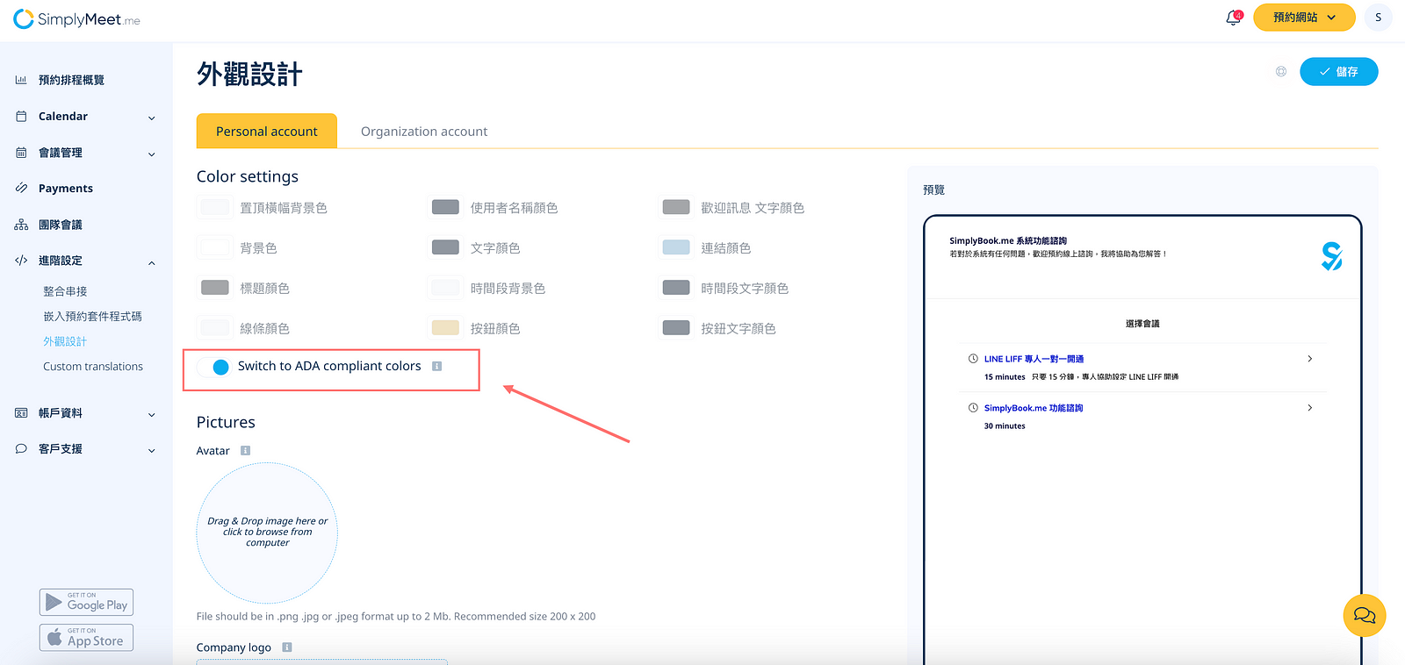Expand the Calendar sidebar menu
This screenshot has width=1405, height=665.
(152, 118)
